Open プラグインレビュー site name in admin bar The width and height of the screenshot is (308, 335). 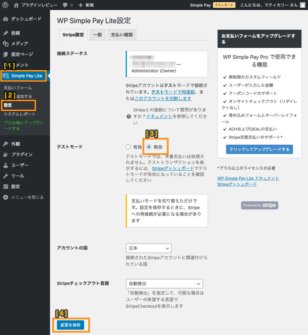click(39, 5)
